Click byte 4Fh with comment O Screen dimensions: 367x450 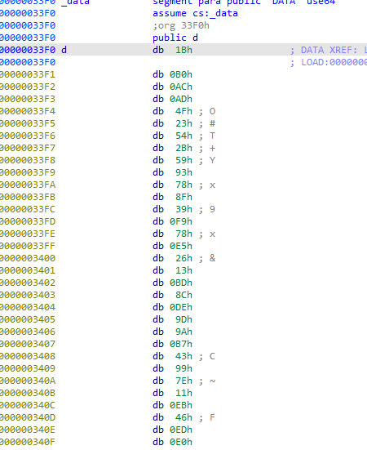click(183, 111)
